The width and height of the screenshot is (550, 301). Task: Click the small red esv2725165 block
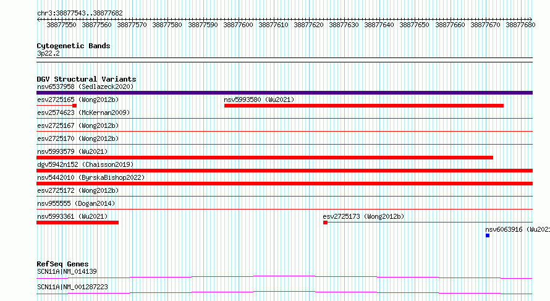pos(74,106)
